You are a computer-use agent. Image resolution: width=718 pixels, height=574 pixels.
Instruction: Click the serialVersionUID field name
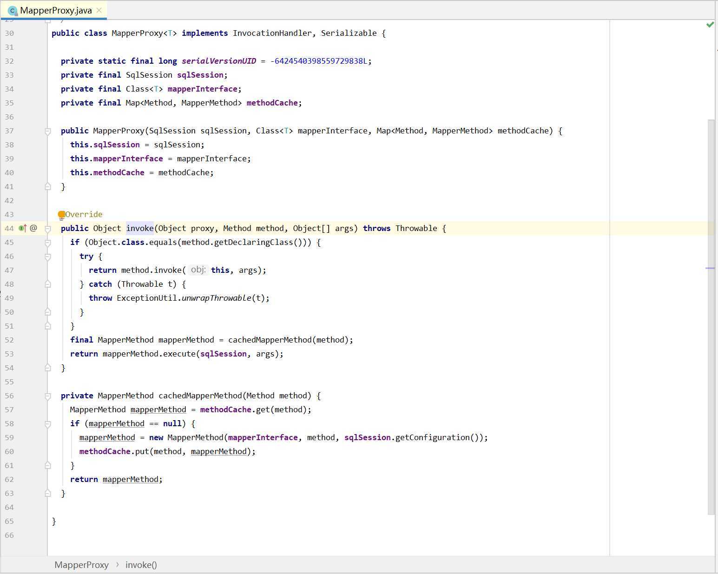click(x=219, y=61)
